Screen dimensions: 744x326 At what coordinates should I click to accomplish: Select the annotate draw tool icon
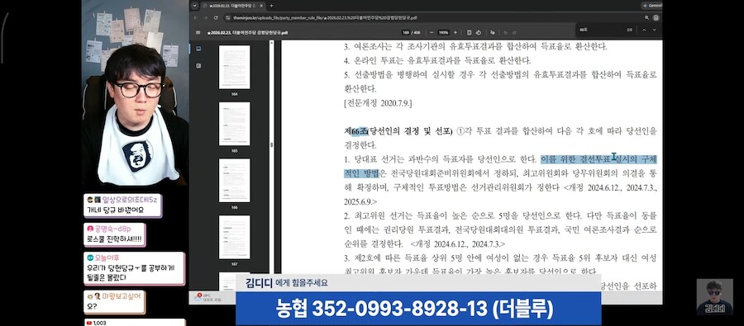[x=493, y=32]
